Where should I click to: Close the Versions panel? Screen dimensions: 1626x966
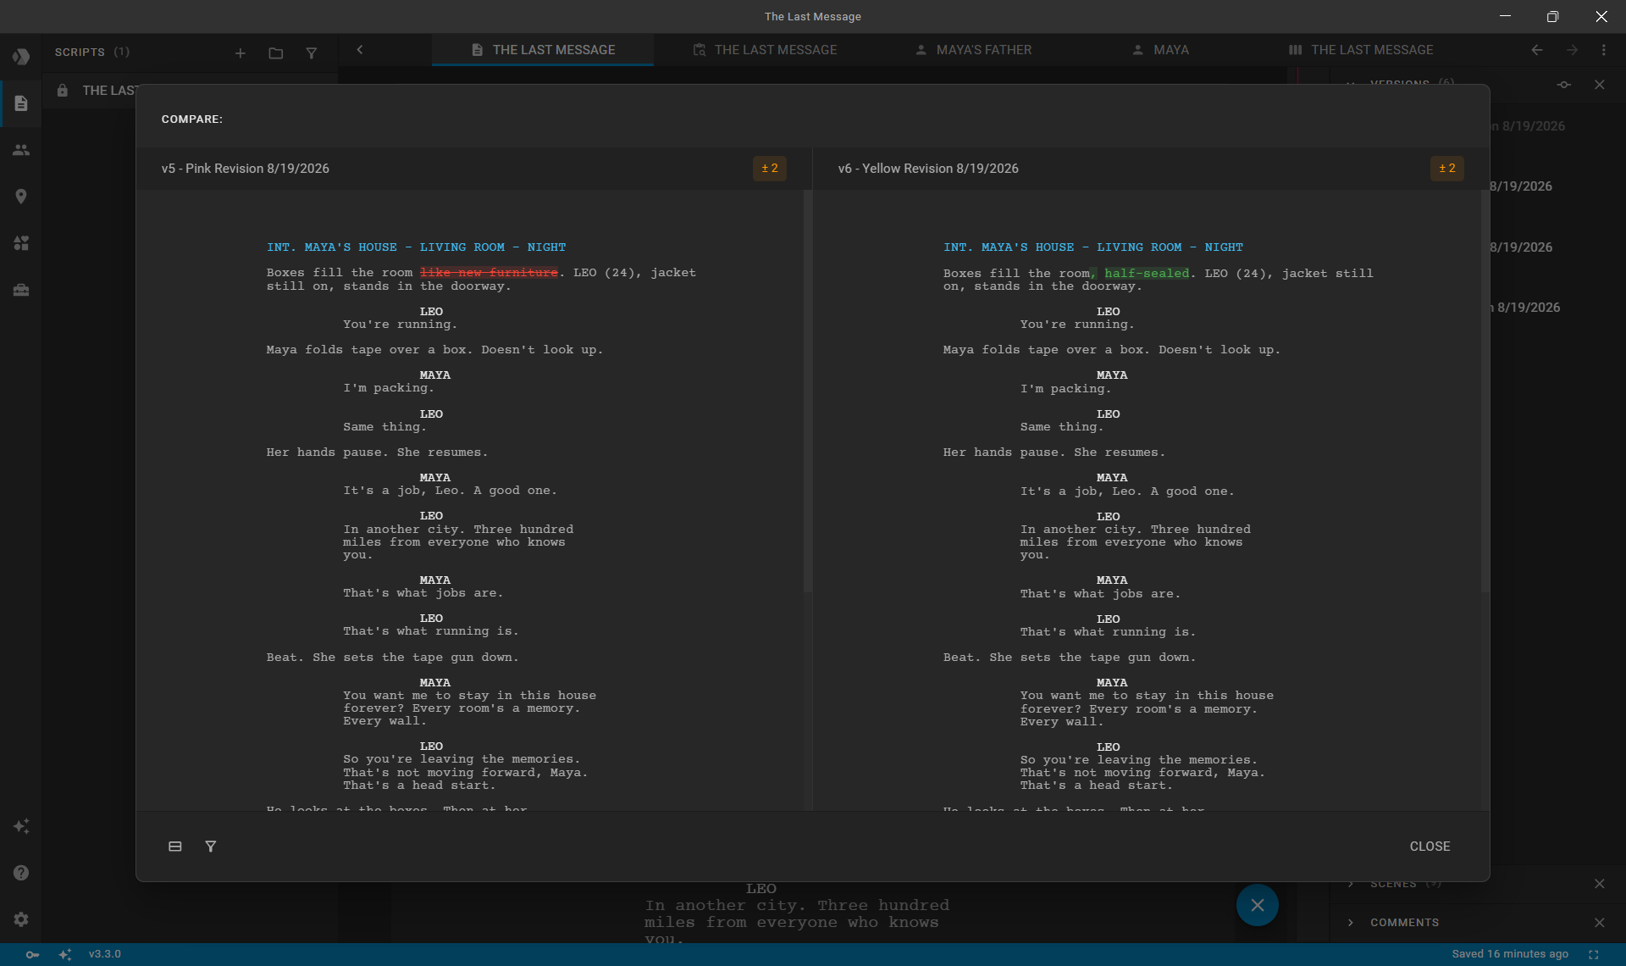pyautogui.click(x=1600, y=85)
